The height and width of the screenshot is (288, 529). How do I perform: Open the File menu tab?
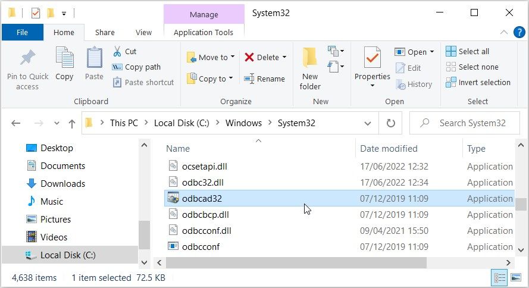[x=23, y=33]
